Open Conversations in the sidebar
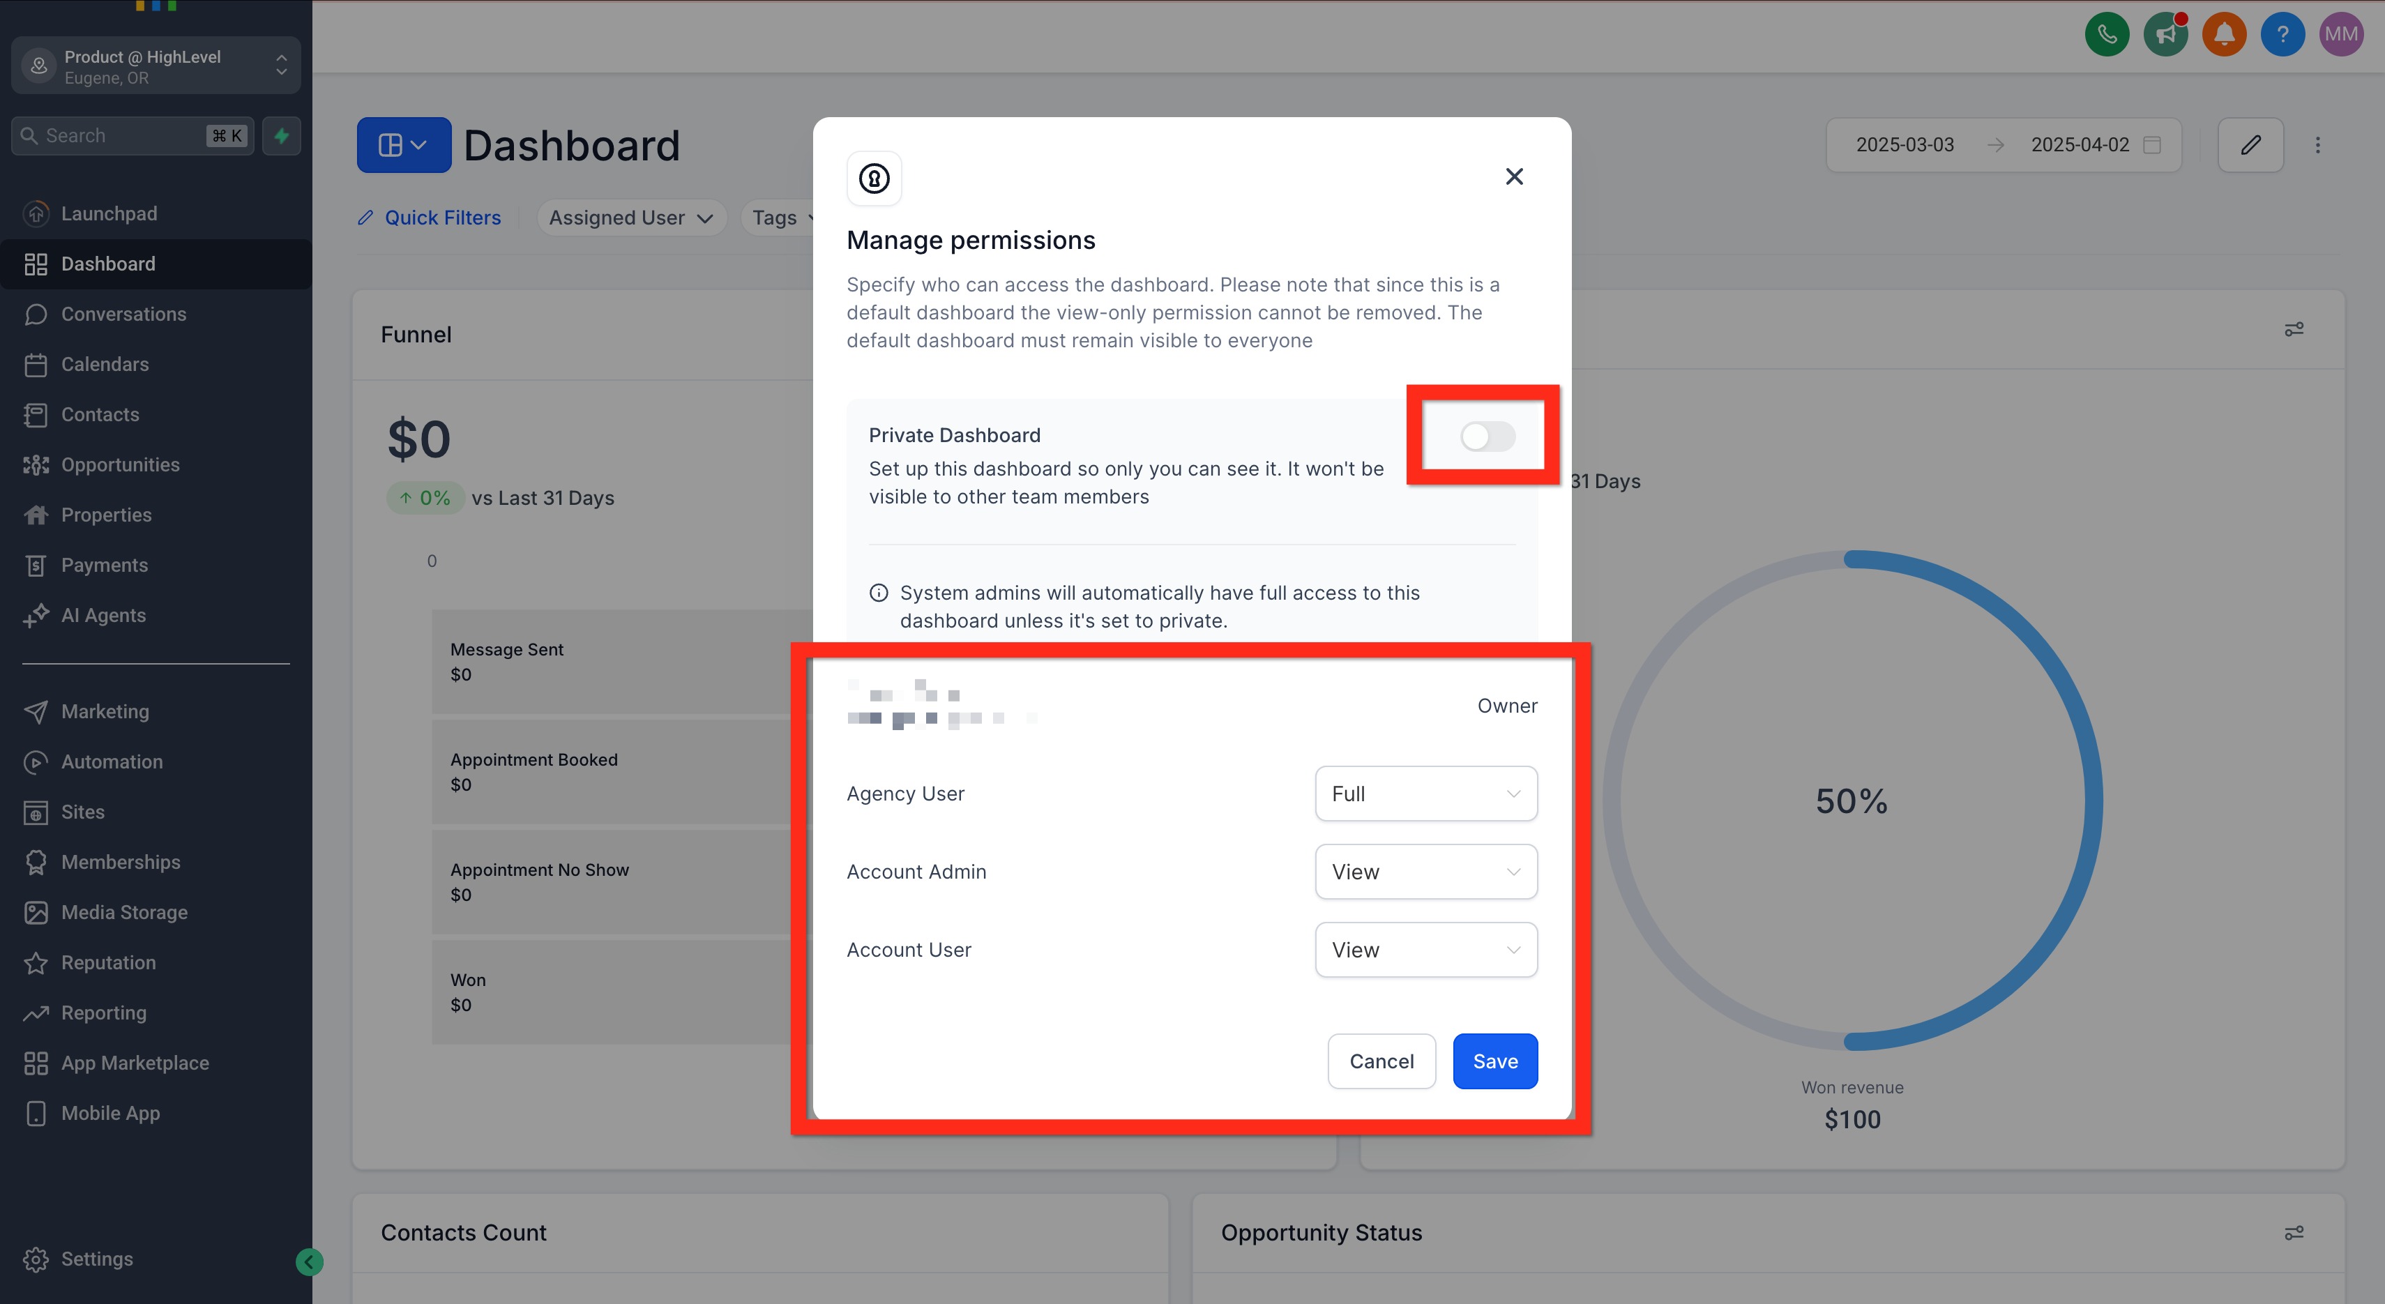 click(123, 314)
